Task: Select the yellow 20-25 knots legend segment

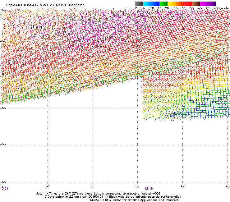Action: [x=172, y=4]
